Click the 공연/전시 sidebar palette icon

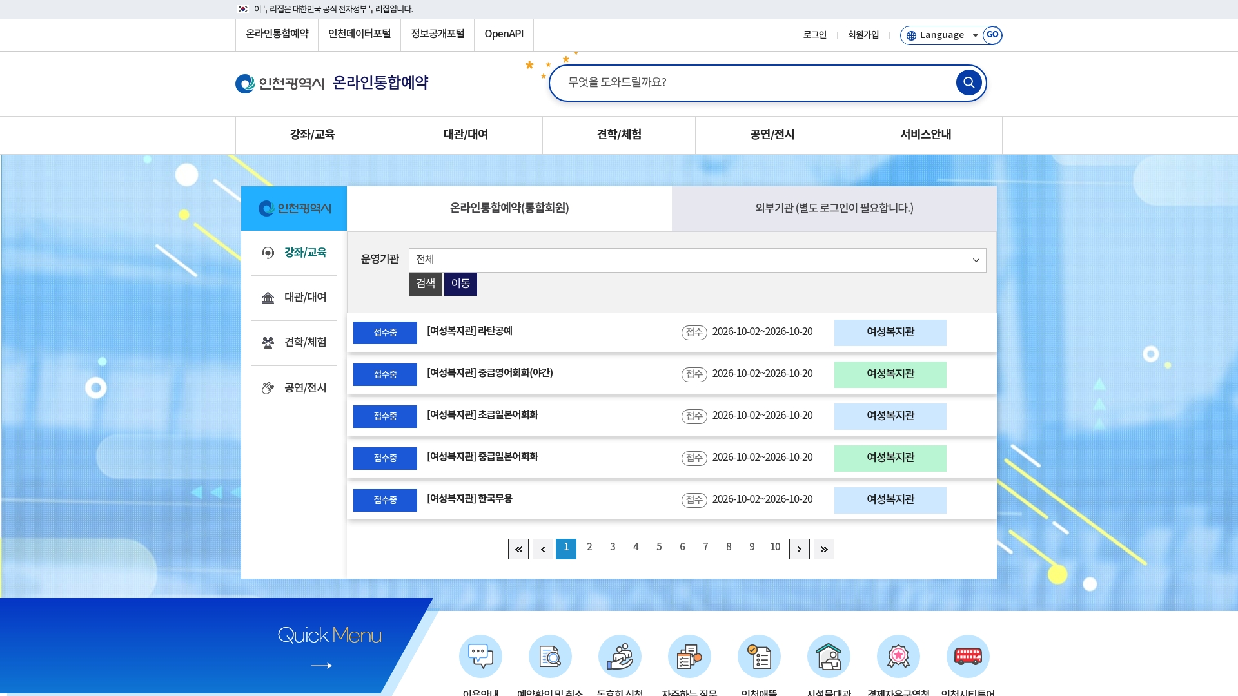[268, 388]
